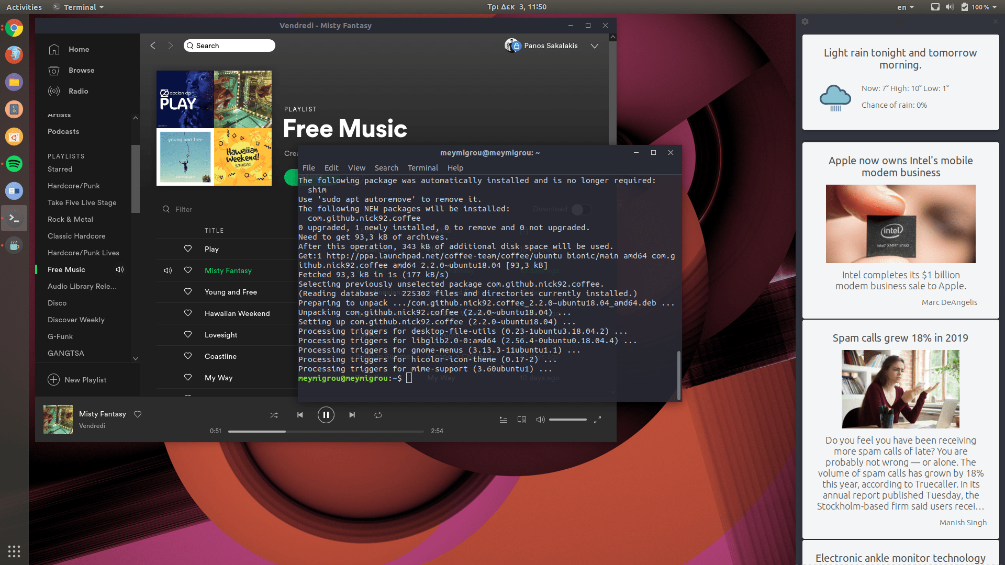
Task: Save Misty Fantasy in now playing bar
Action: coord(138,414)
